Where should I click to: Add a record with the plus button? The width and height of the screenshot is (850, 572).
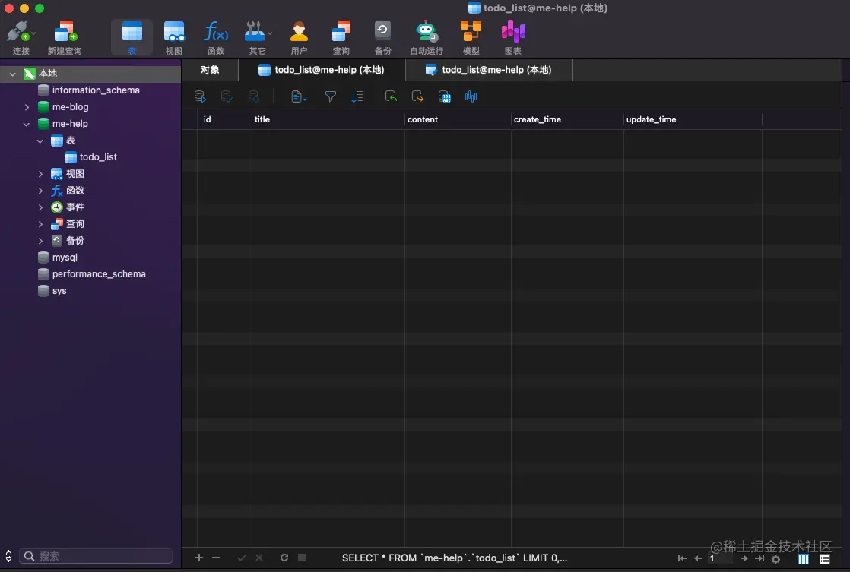(199, 558)
